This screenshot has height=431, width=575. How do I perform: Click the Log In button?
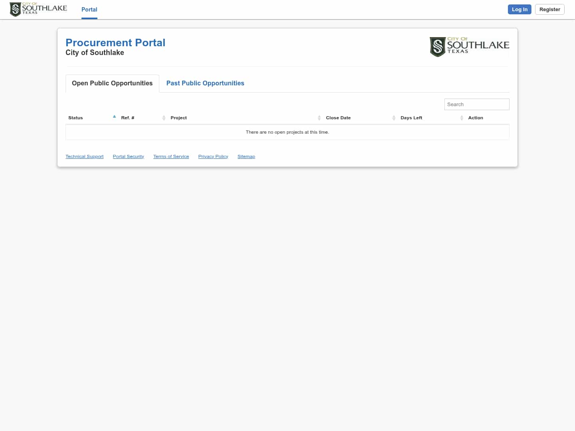click(519, 9)
